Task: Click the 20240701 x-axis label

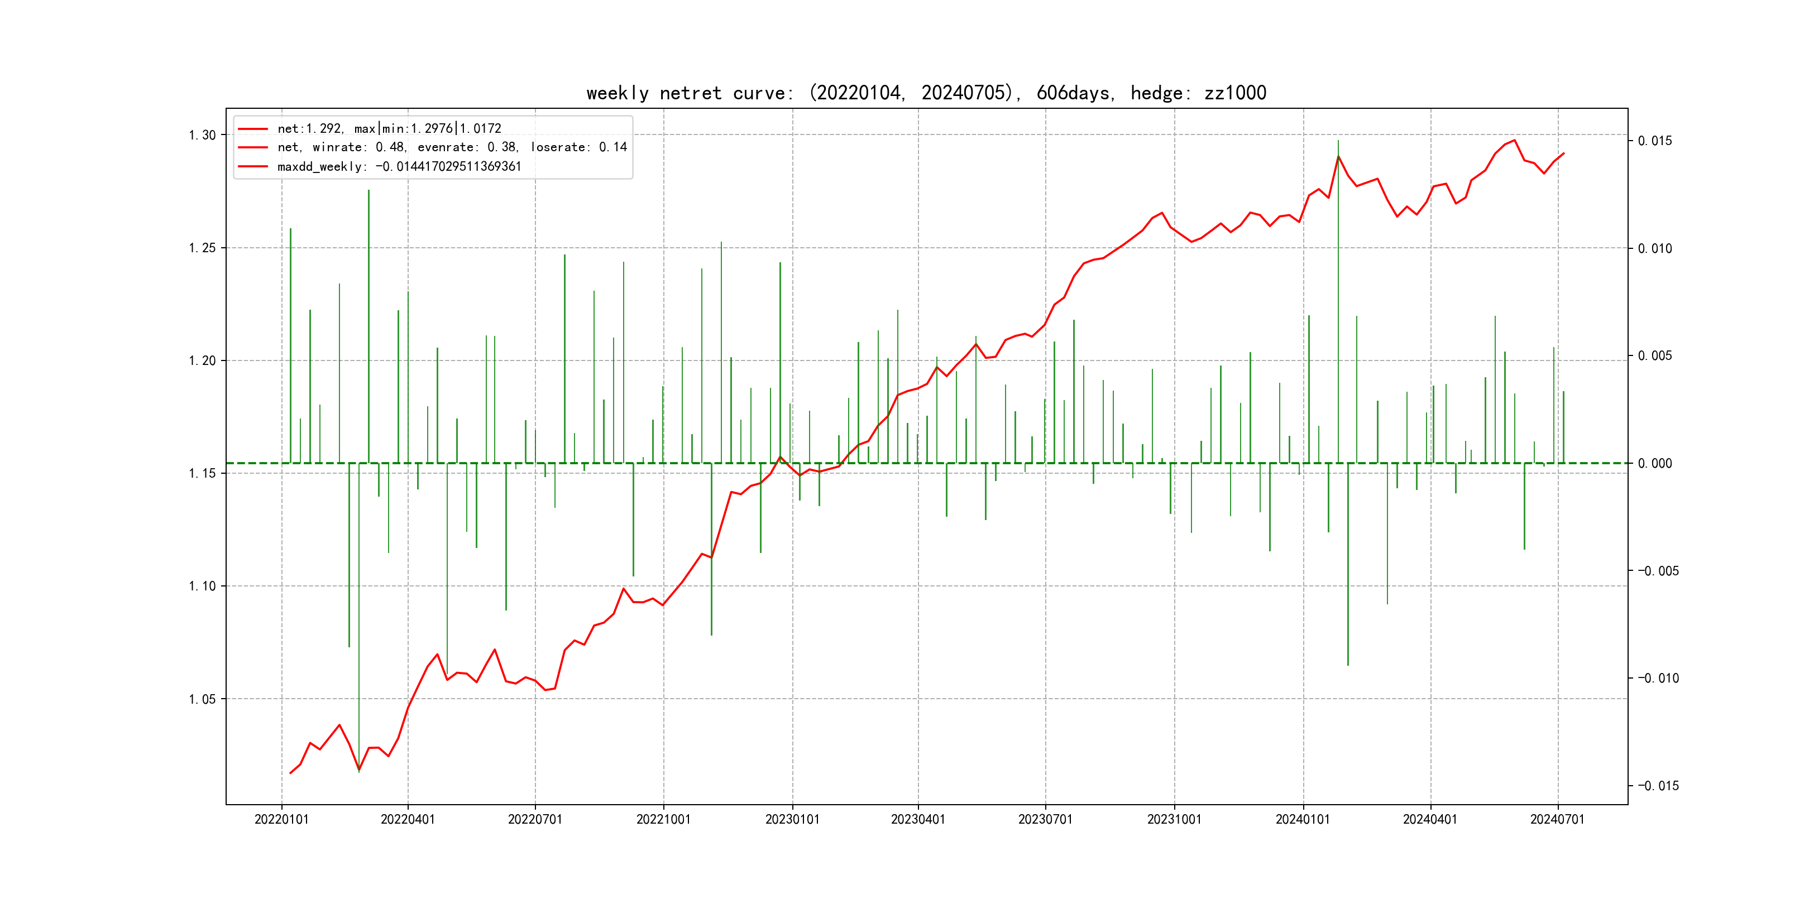Action: click(1558, 819)
